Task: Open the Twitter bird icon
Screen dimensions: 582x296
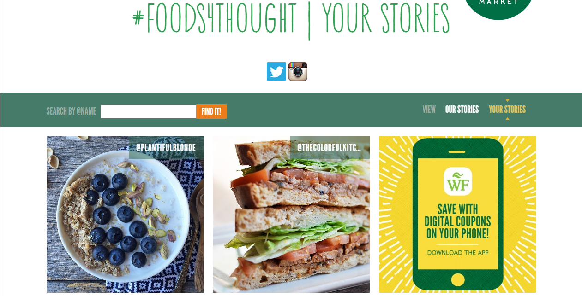Action: click(x=276, y=71)
